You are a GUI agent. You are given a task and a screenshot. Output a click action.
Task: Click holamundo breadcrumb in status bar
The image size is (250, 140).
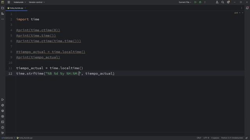7,138
